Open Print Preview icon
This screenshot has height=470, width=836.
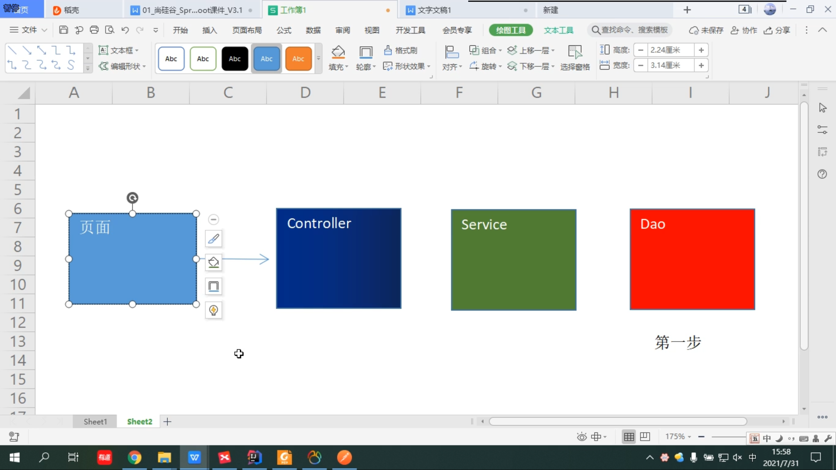(110, 30)
